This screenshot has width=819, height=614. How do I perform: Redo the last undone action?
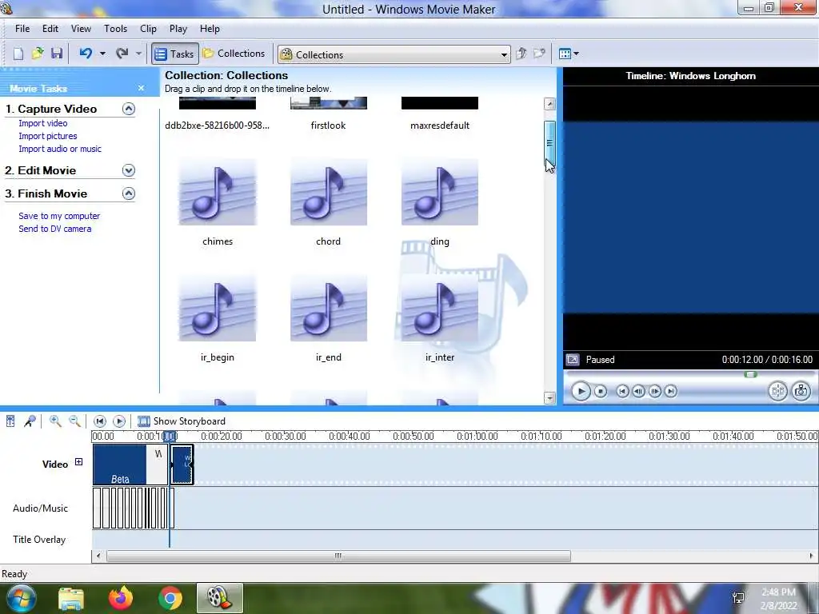(122, 54)
